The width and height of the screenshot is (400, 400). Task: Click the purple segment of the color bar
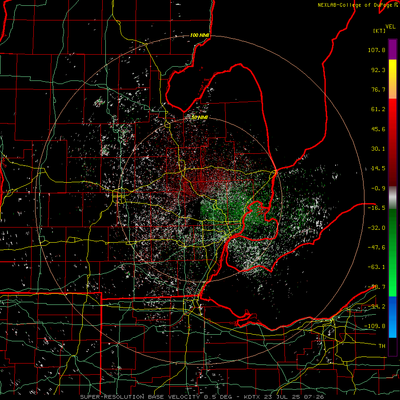pyautogui.click(x=392, y=49)
